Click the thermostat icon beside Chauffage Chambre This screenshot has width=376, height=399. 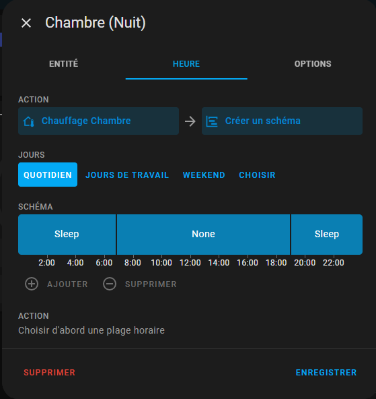point(29,121)
